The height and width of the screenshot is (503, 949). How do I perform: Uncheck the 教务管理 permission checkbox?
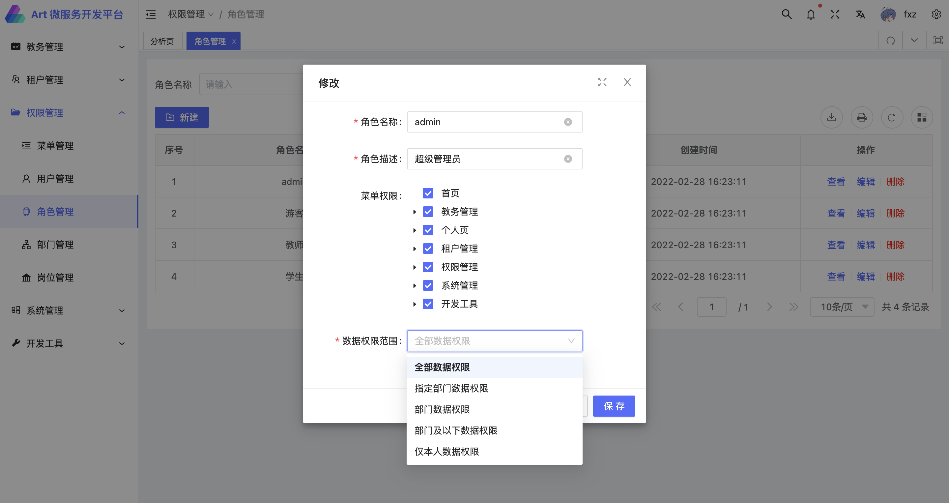pos(428,212)
